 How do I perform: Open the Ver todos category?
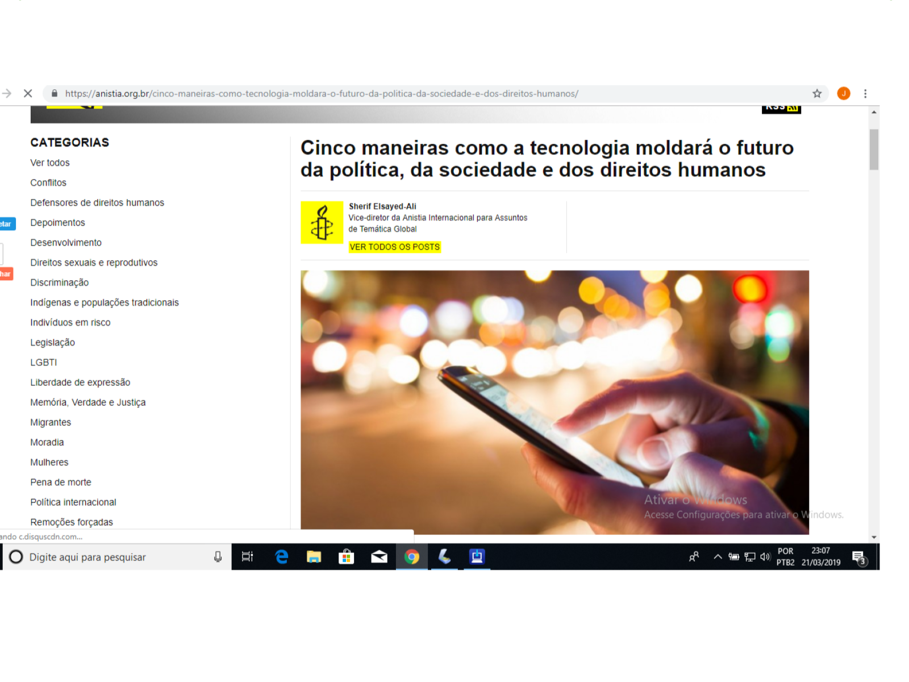50,163
